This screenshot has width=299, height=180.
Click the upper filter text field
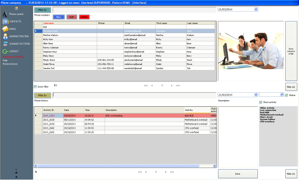click(x=135, y=10)
